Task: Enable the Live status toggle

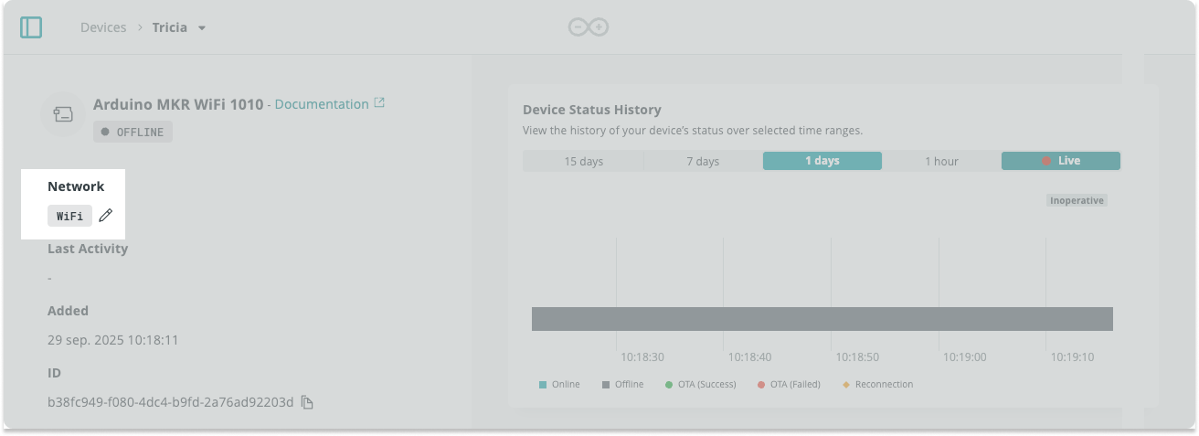Action: point(1060,161)
